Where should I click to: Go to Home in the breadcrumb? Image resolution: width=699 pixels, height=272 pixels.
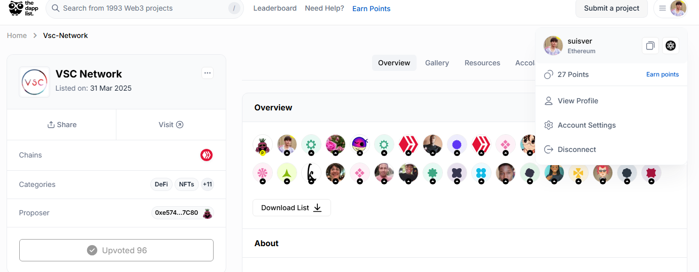17,35
